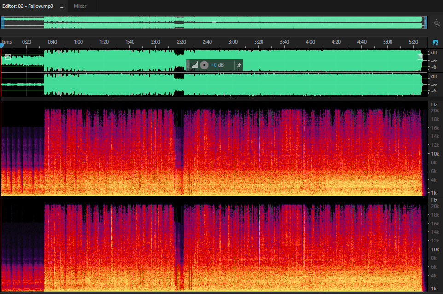Click the 20k mark on the upper frequency scale
The image size is (443, 294).
click(x=435, y=110)
